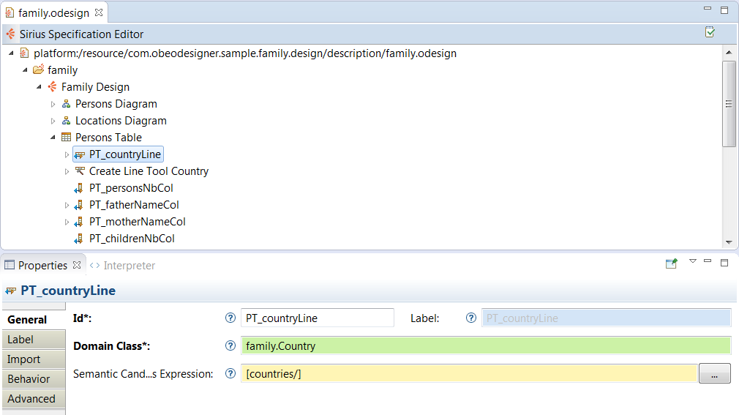The width and height of the screenshot is (739, 415).
Task: Open the Advanced properties tab
Action: click(31, 399)
